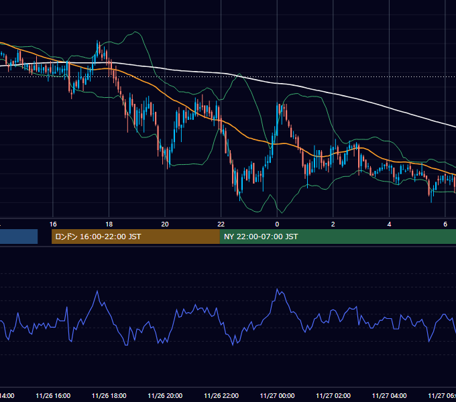This screenshot has width=456, height=402.
Task: Click the 11/26 16:00 date label
Action: tap(53, 395)
